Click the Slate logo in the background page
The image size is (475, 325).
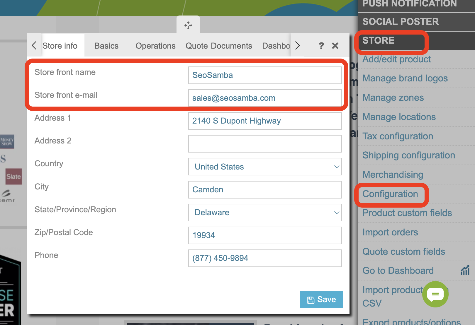(13, 177)
